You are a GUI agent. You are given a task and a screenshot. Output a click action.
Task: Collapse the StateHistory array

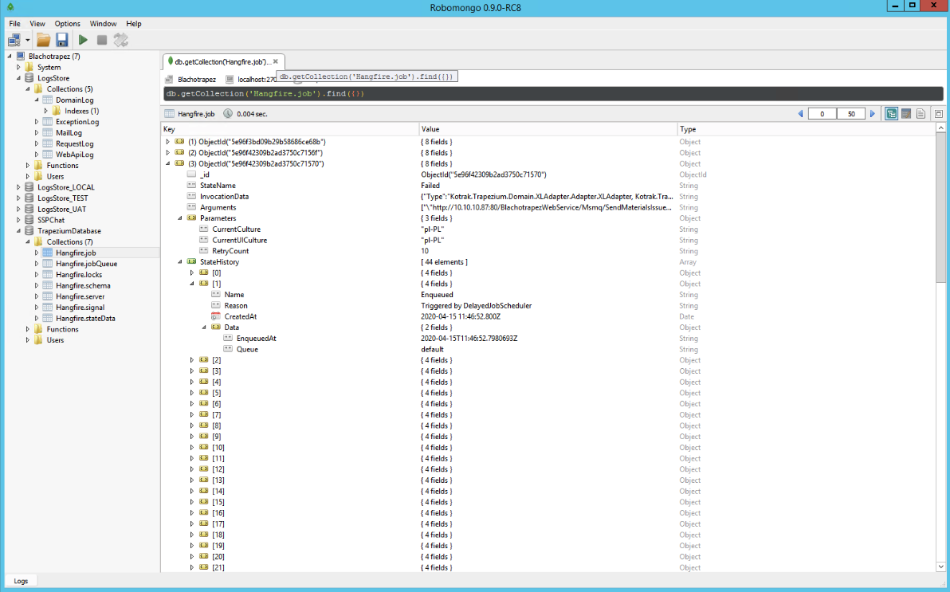coord(180,262)
